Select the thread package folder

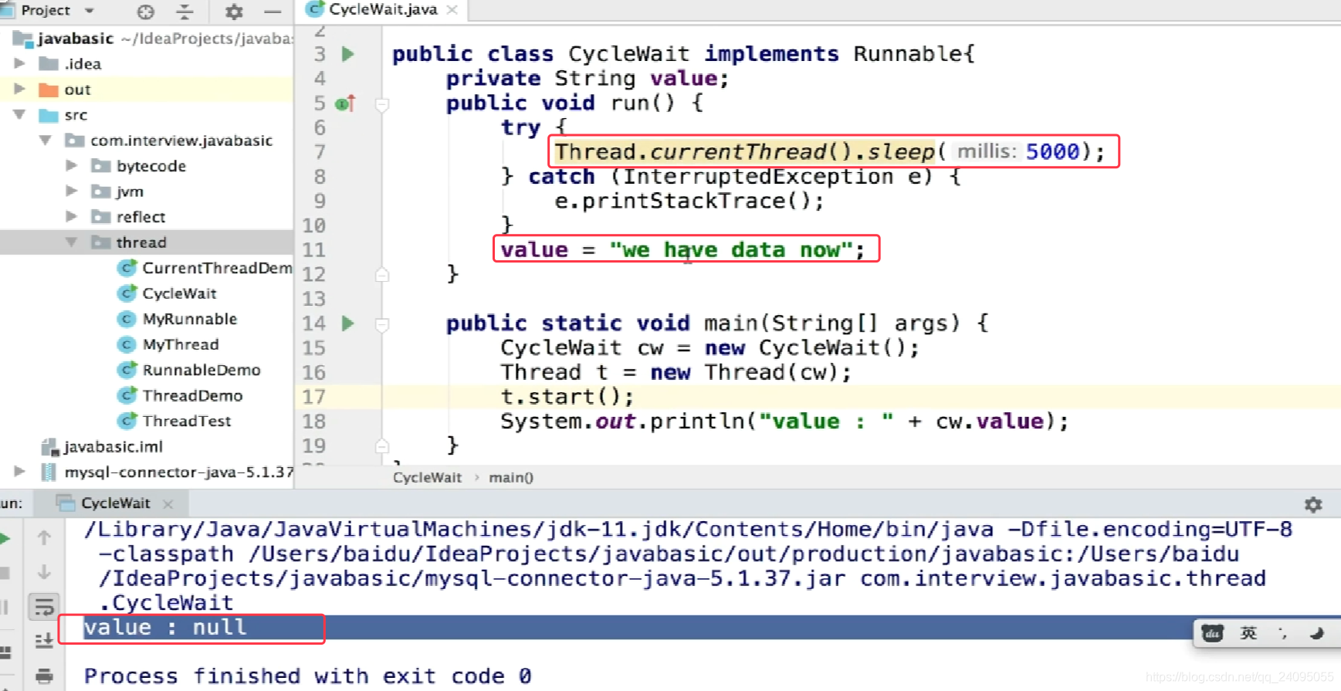(141, 242)
